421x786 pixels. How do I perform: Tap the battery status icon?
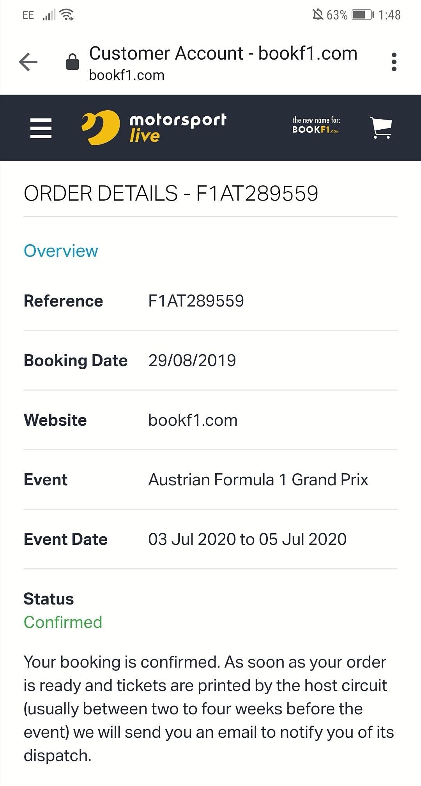coord(362,15)
